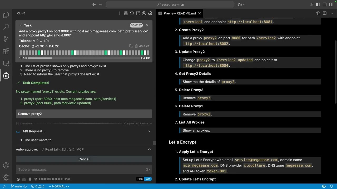Image resolution: width=337 pixels, height=189 pixels.
Task: Collapse the Task header chevron
Action: coord(20,25)
